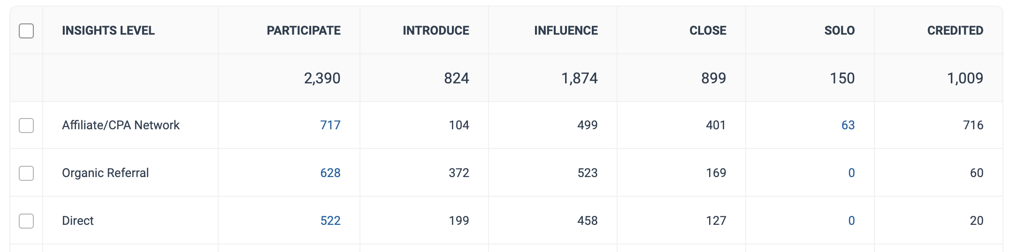Sort table by Participate column
1009x252 pixels.
[304, 31]
